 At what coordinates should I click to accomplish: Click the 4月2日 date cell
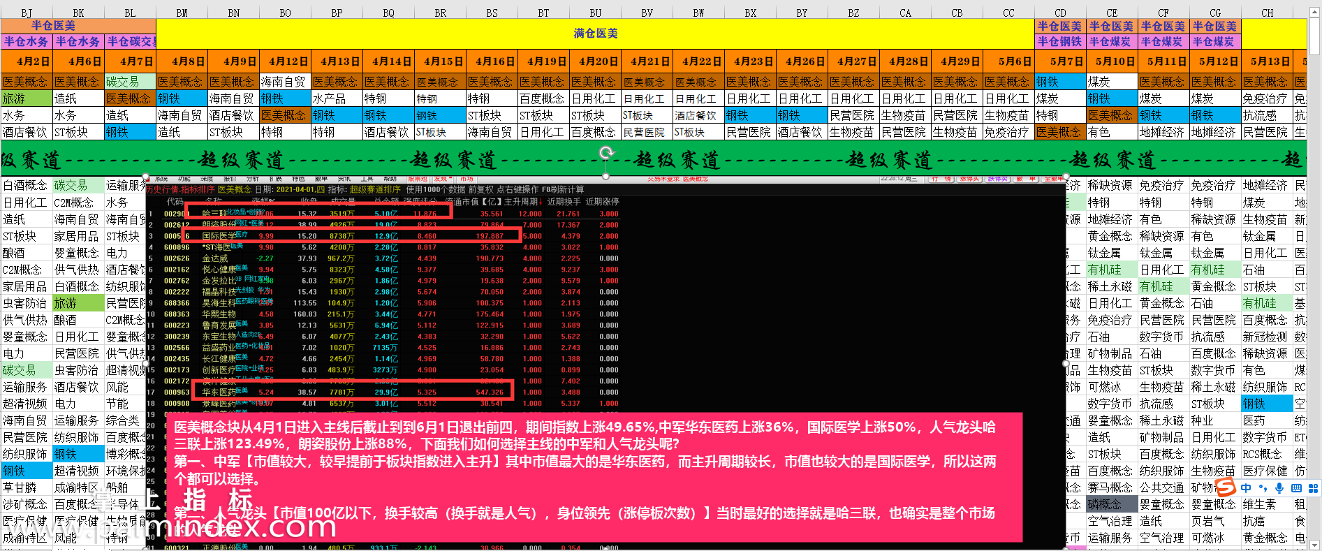point(27,61)
